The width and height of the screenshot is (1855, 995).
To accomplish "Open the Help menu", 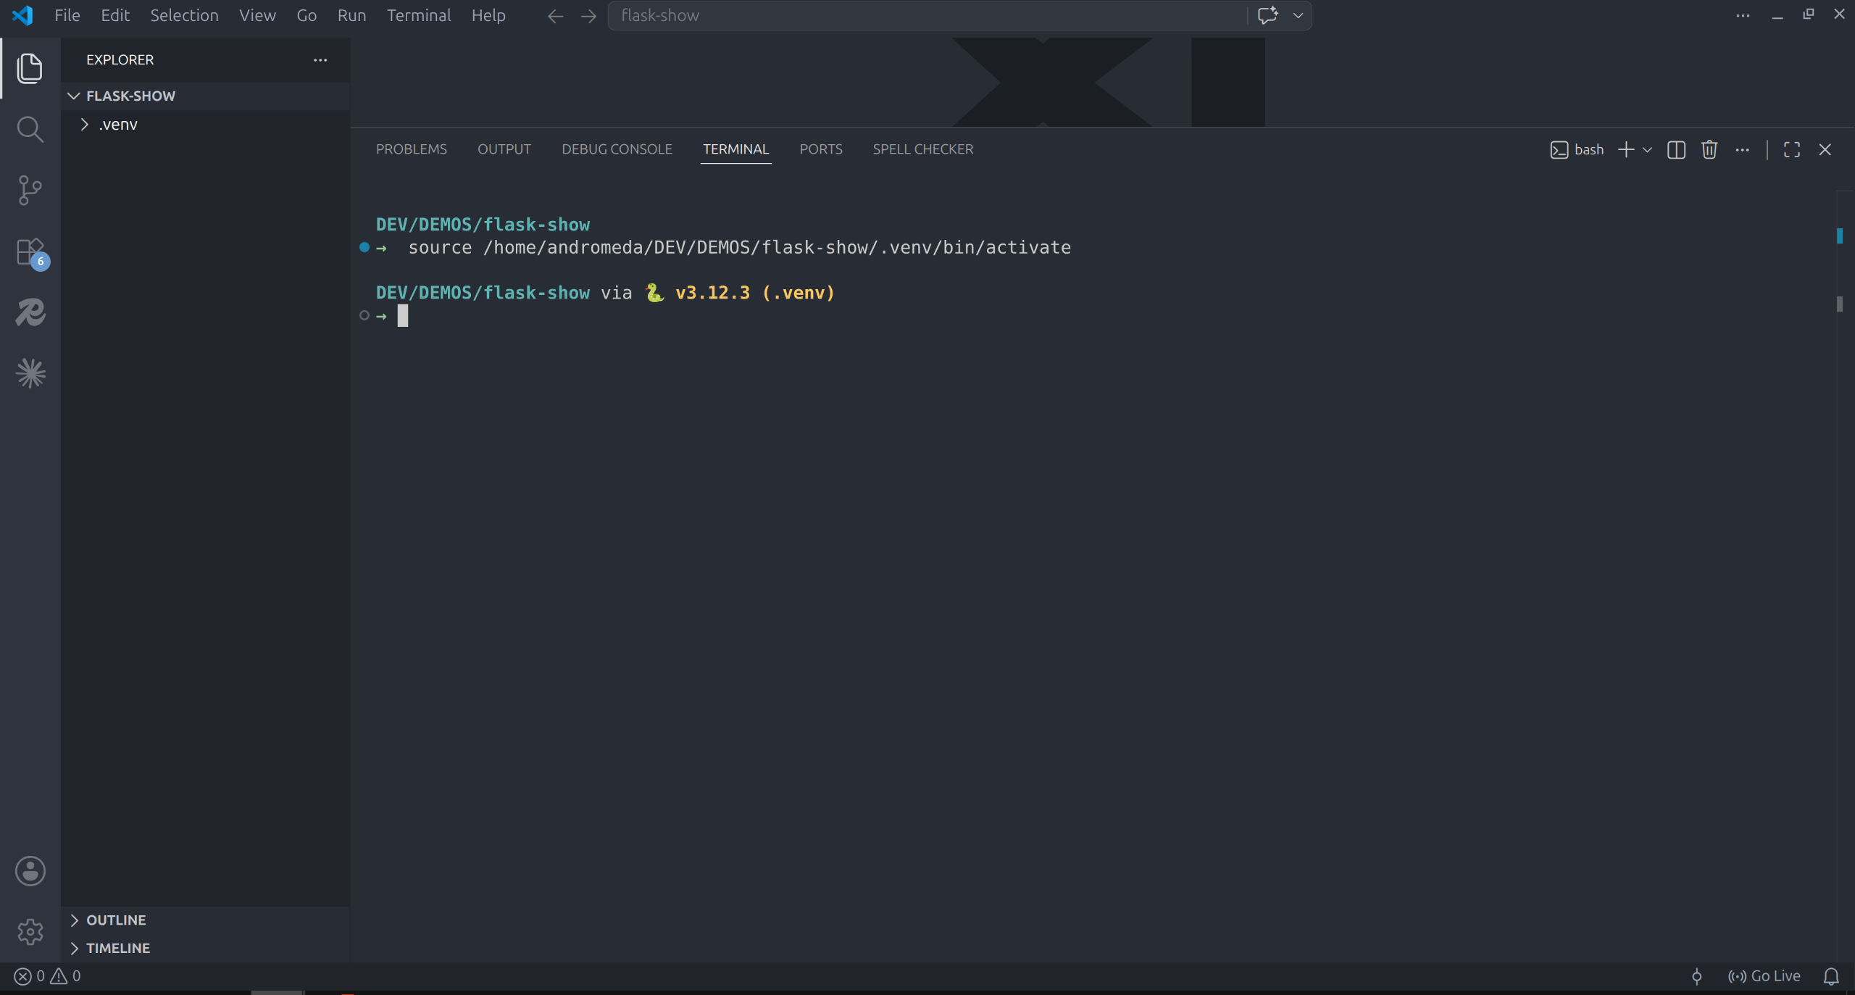I will tap(488, 15).
